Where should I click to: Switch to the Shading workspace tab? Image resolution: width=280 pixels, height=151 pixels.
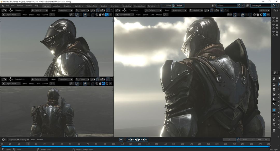pos(104,6)
